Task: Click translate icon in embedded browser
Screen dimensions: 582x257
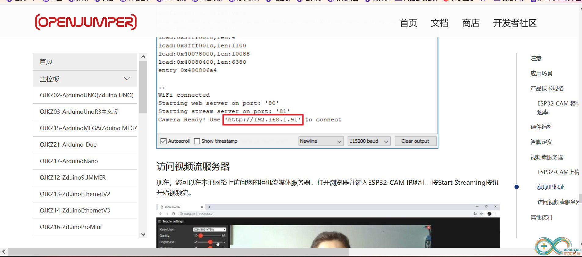Action: [475, 214]
